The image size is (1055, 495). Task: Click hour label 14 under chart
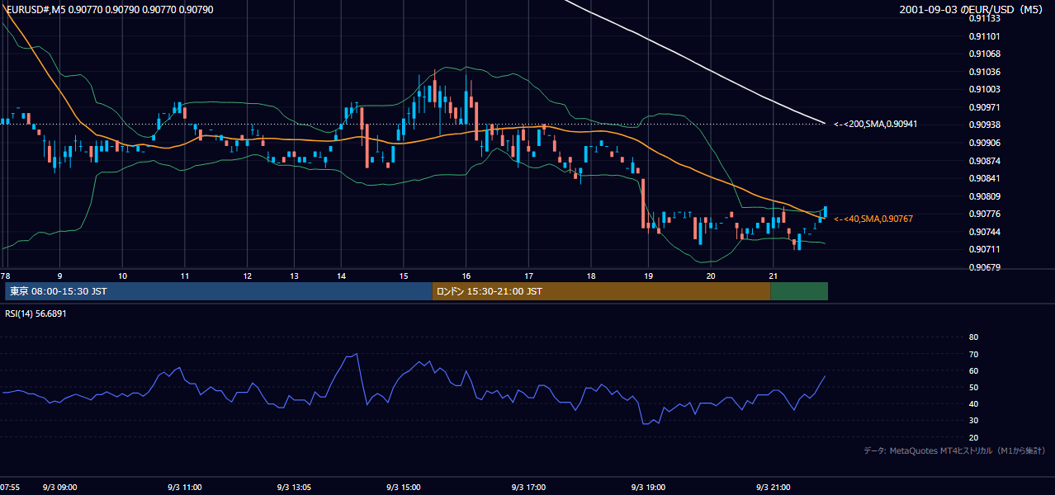pyautogui.click(x=341, y=276)
